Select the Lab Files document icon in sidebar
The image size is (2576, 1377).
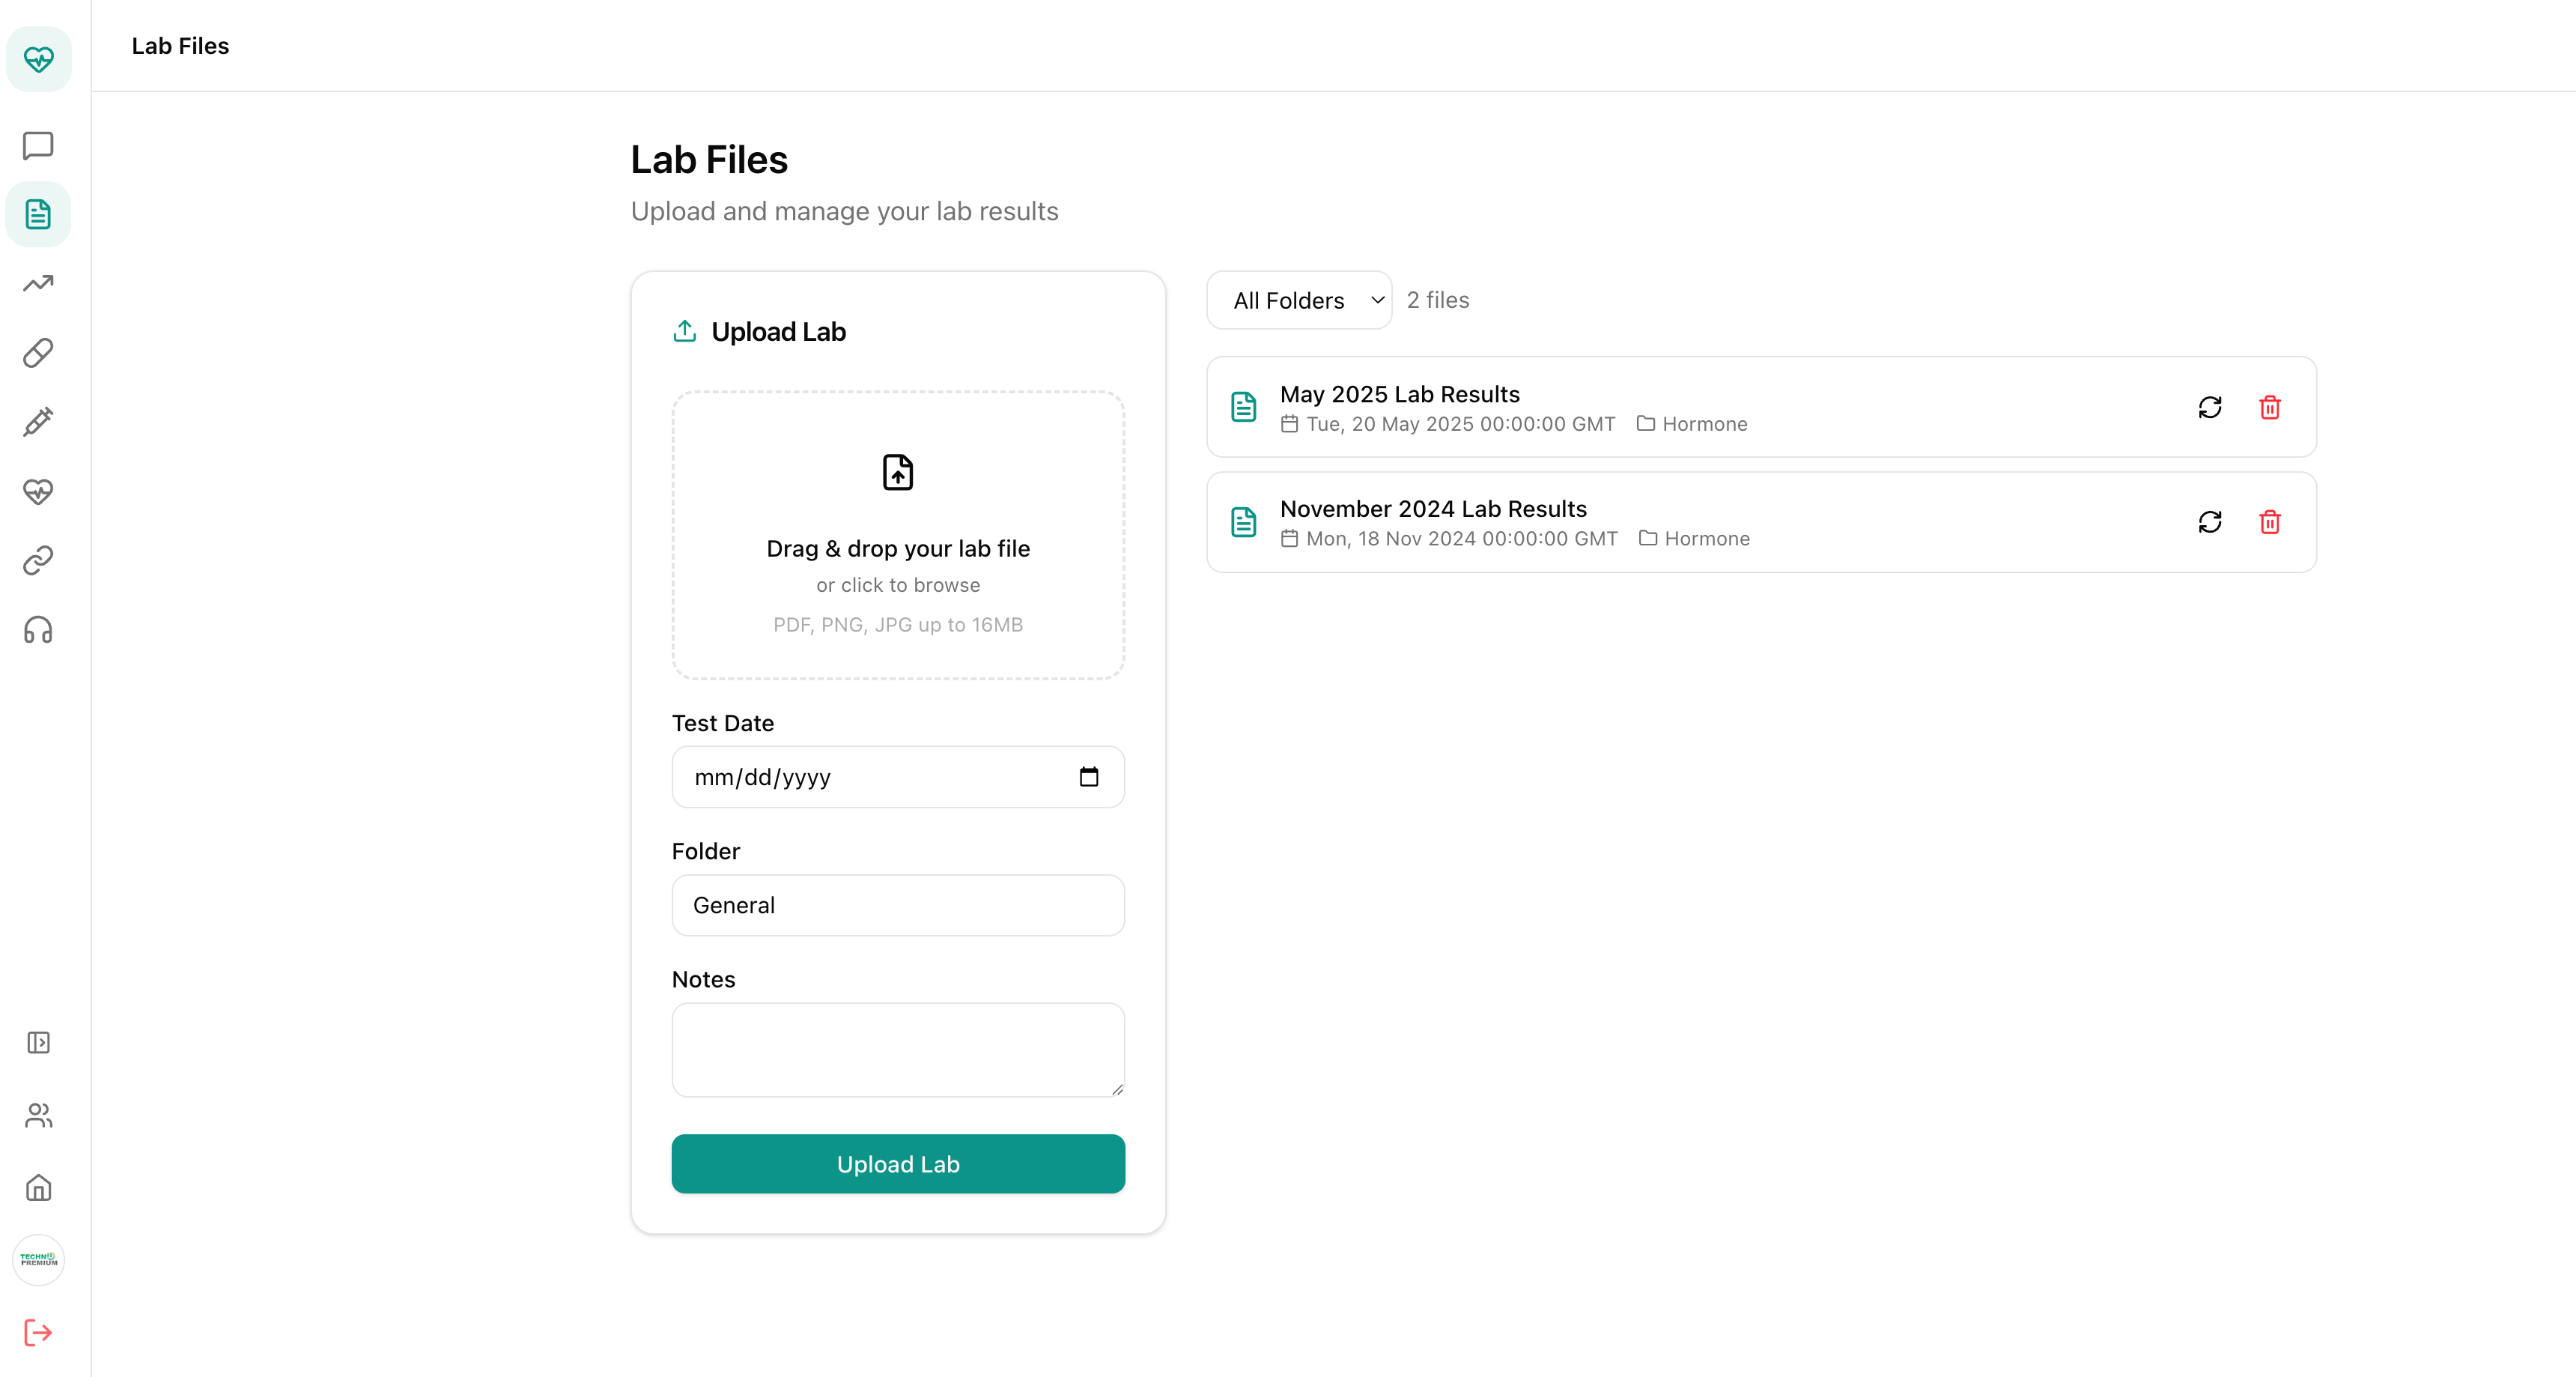pyautogui.click(x=38, y=214)
